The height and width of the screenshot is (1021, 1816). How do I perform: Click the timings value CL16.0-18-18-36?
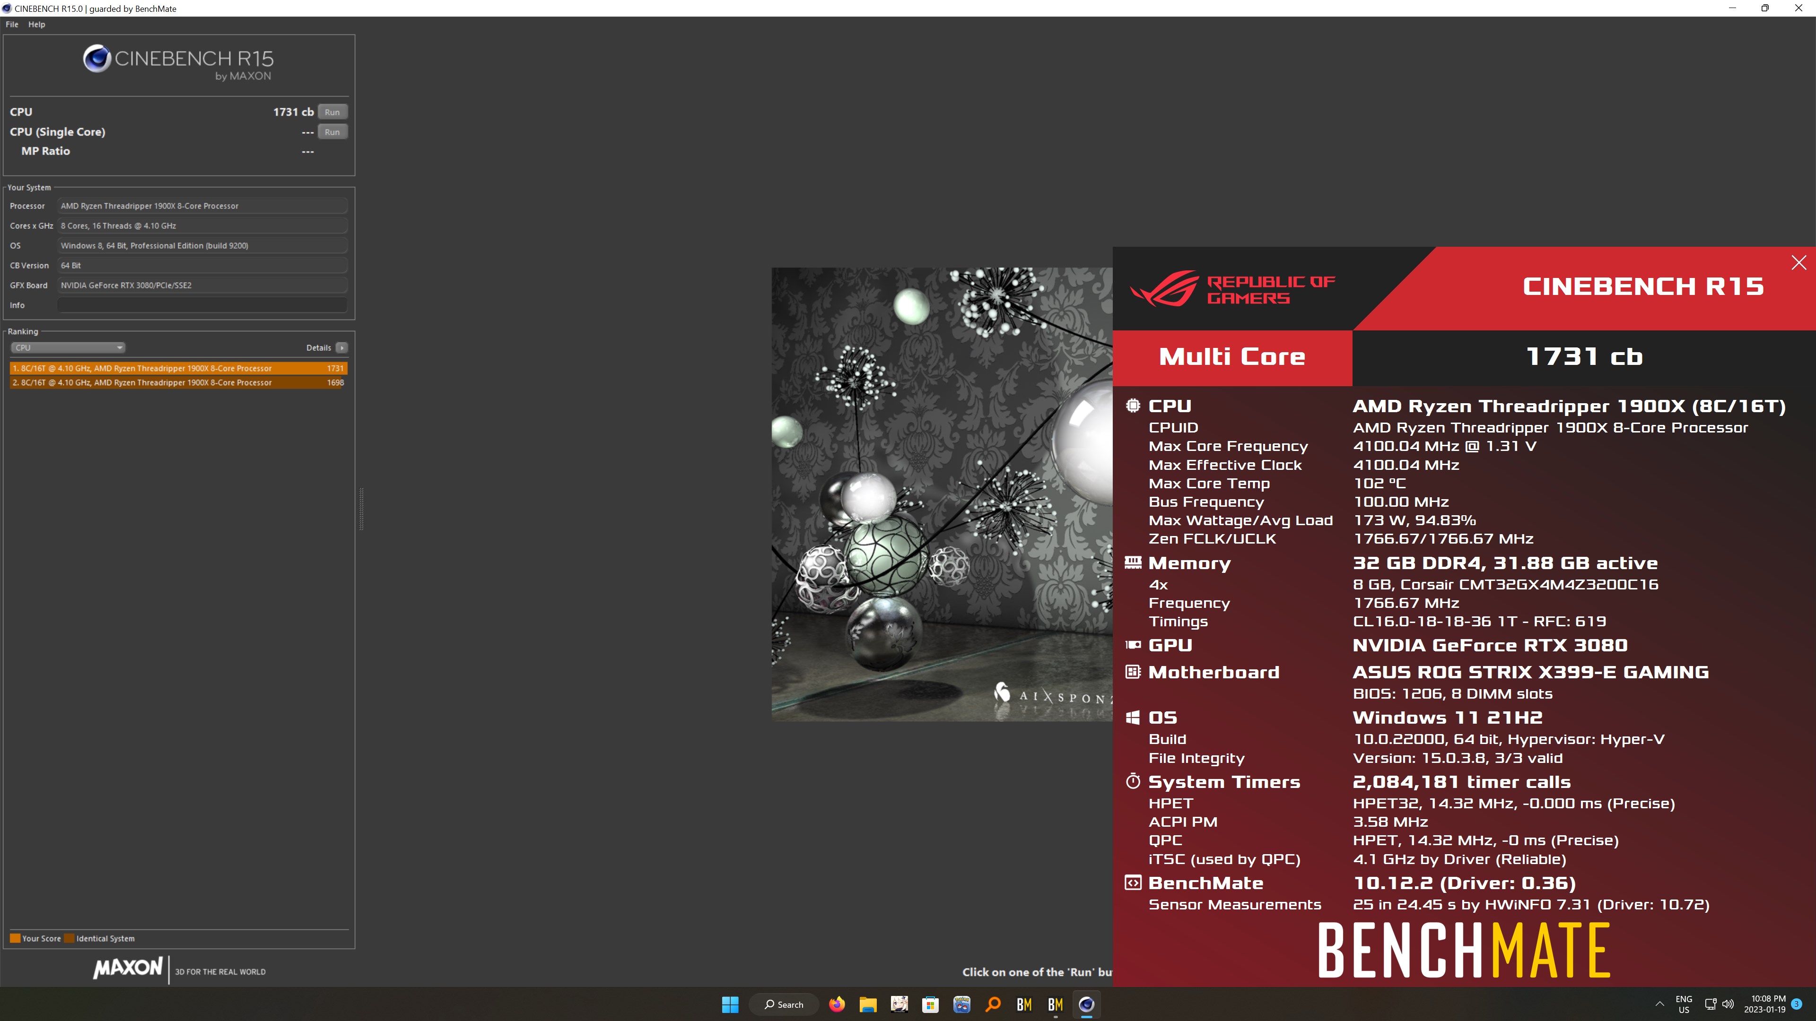point(1422,622)
